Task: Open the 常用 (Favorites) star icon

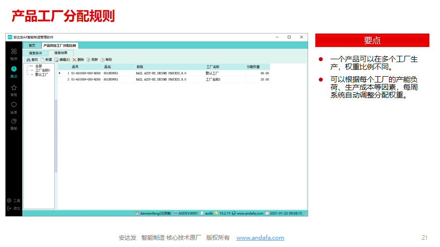Action: pos(14,88)
